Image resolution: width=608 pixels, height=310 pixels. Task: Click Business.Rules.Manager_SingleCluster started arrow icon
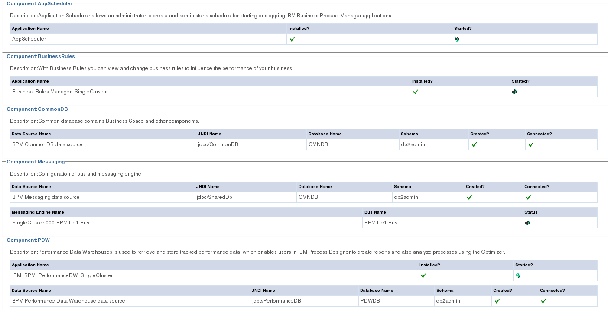point(514,92)
